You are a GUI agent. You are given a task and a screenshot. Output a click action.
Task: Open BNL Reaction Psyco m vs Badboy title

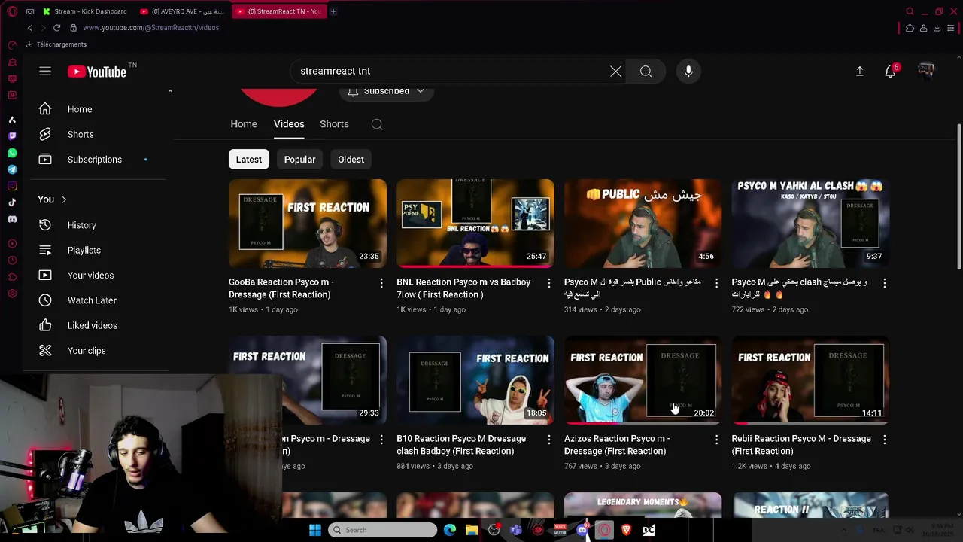coord(463,288)
